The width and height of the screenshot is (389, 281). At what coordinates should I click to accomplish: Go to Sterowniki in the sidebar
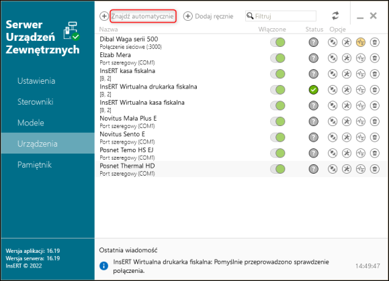[x=36, y=102]
